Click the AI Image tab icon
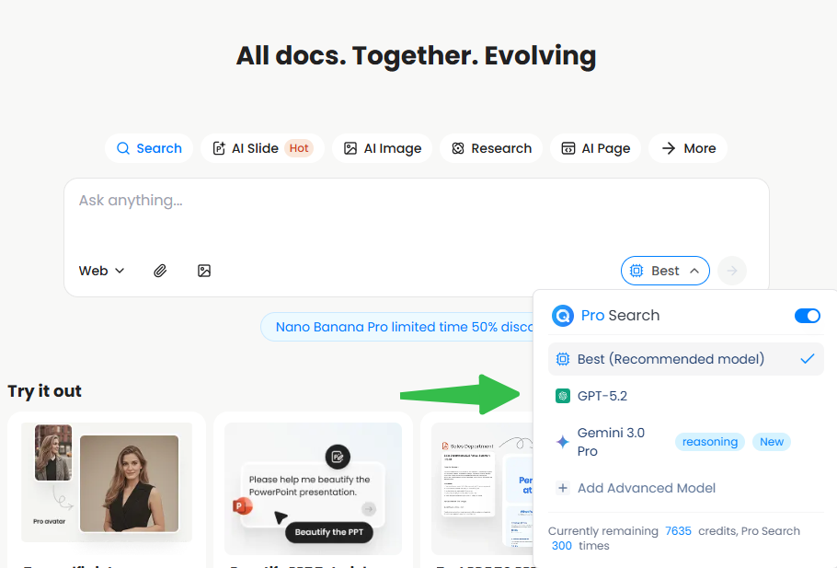The image size is (837, 568). pos(350,148)
